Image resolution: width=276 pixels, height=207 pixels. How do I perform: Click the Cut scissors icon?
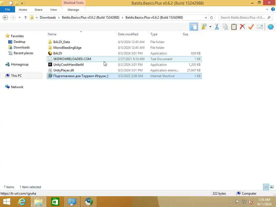(x=217, y=27)
